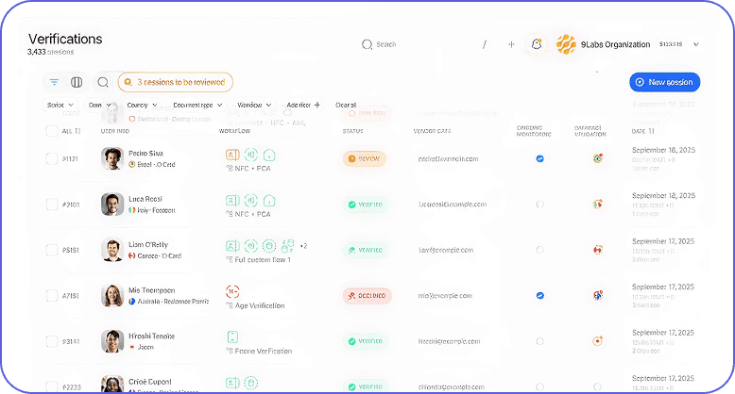Image resolution: width=735 pixels, height=394 pixels.
Task: Open Mia Thompson's avatar photo
Action: tap(112, 296)
